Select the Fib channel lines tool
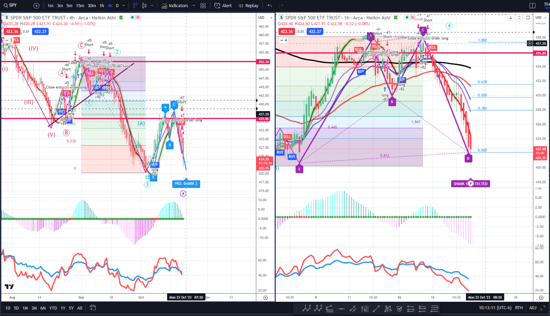Viewport: 550px width, 316px height. point(434,309)
